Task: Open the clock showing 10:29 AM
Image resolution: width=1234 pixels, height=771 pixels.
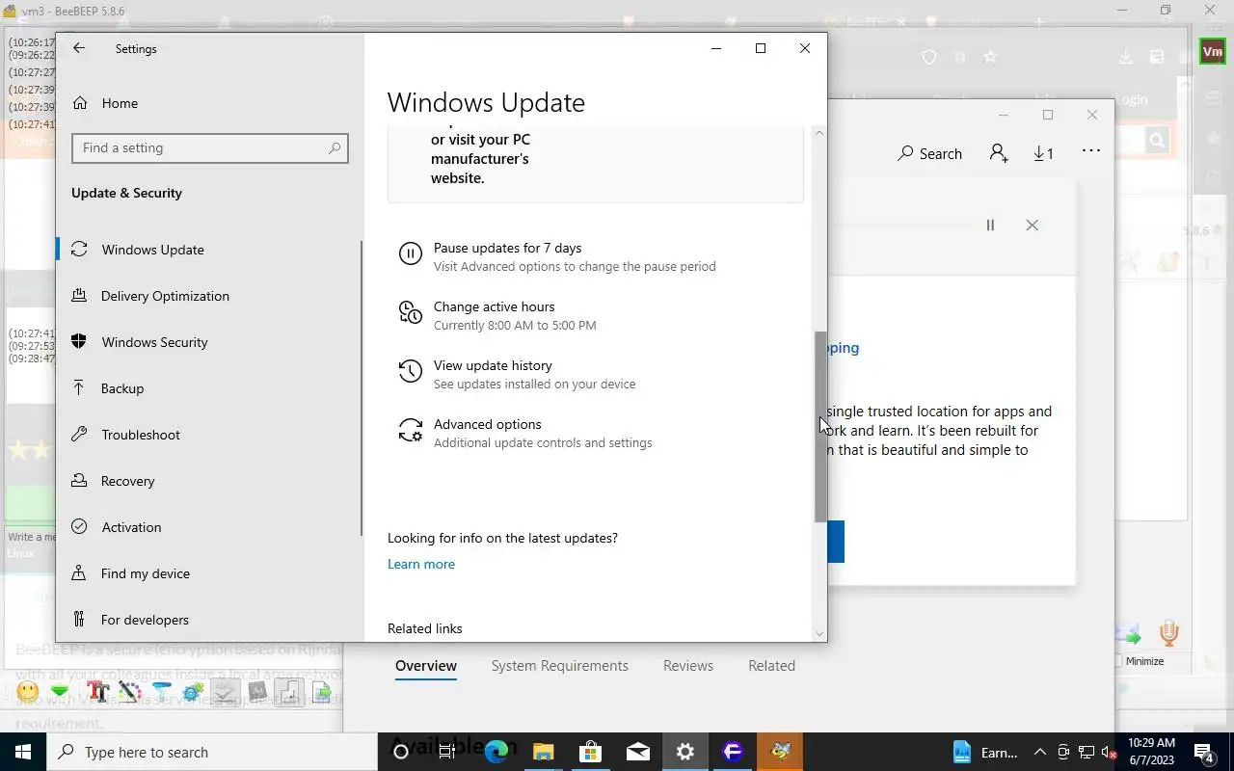Action: tap(1152, 752)
